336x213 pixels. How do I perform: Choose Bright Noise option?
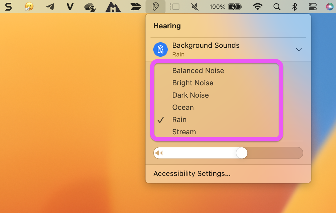[x=193, y=83]
